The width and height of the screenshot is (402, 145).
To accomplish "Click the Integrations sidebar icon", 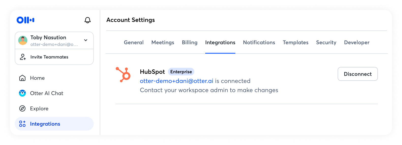I will [x=22, y=124].
